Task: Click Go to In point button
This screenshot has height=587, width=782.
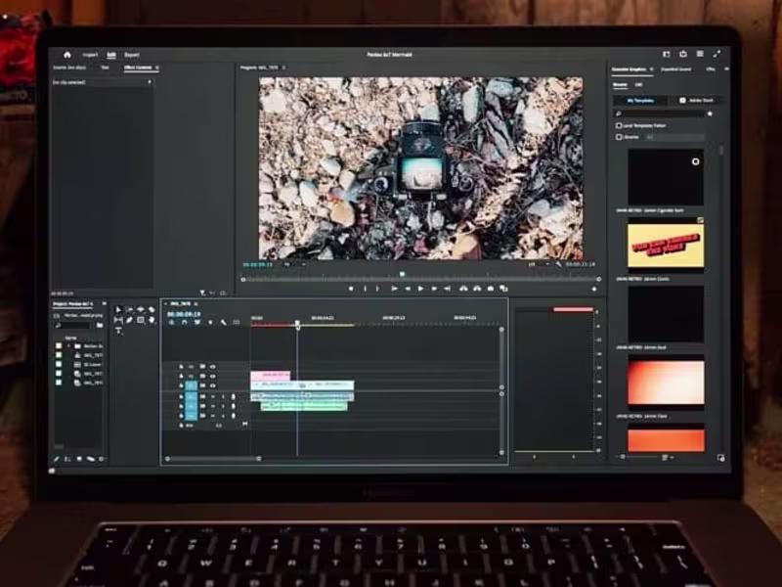Action: click(394, 289)
